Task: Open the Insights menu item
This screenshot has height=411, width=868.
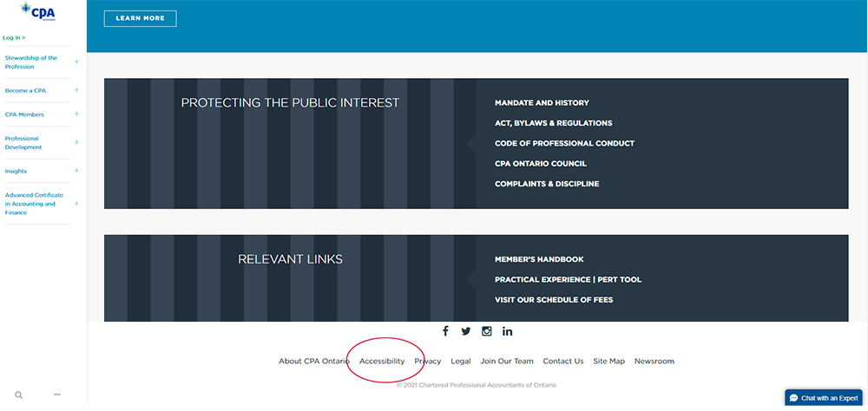Action: click(16, 172)
